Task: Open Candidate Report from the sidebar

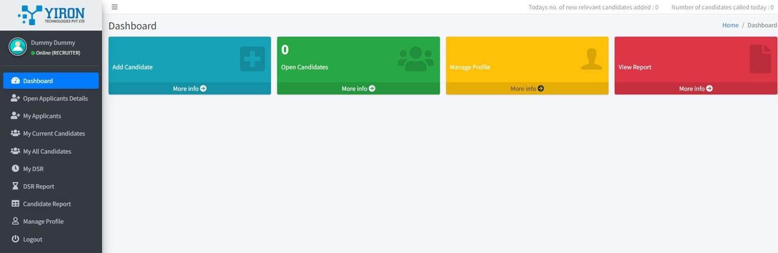Action: click(47, 204)
